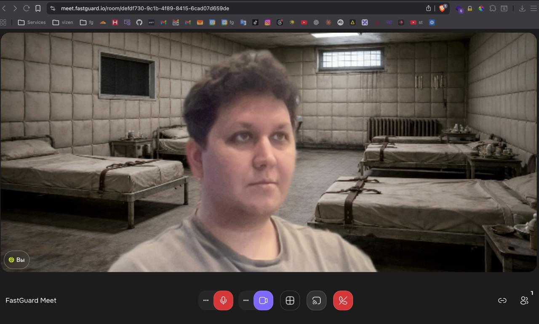Leave the call with the red hang-up button

click(x=343, y=300)
